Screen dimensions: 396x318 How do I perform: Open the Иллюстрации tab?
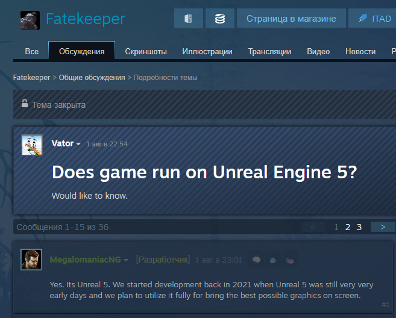[207, 51]
